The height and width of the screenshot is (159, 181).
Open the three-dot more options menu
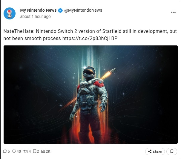tap(173, 12)
